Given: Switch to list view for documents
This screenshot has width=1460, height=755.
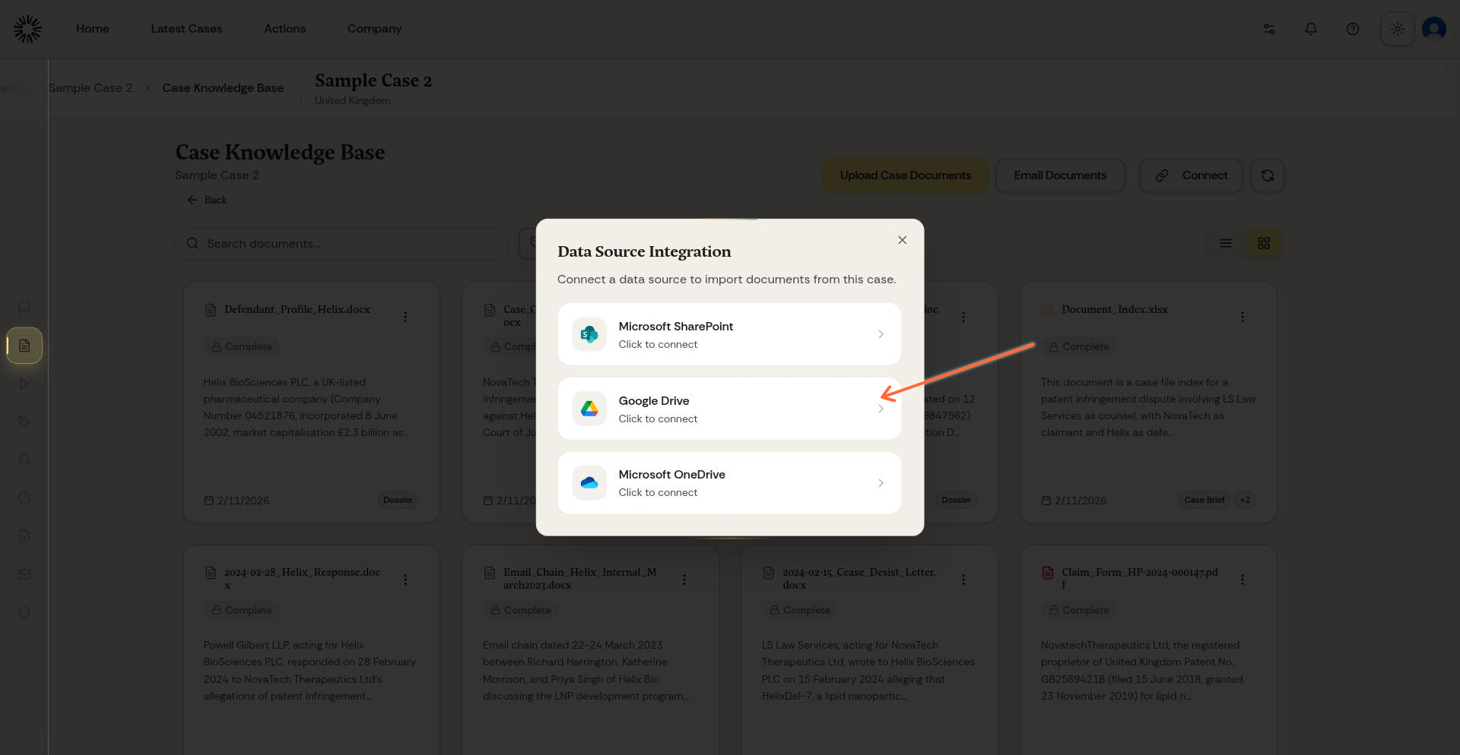Looking at the screenshot, I should [x=1225, y=243].
